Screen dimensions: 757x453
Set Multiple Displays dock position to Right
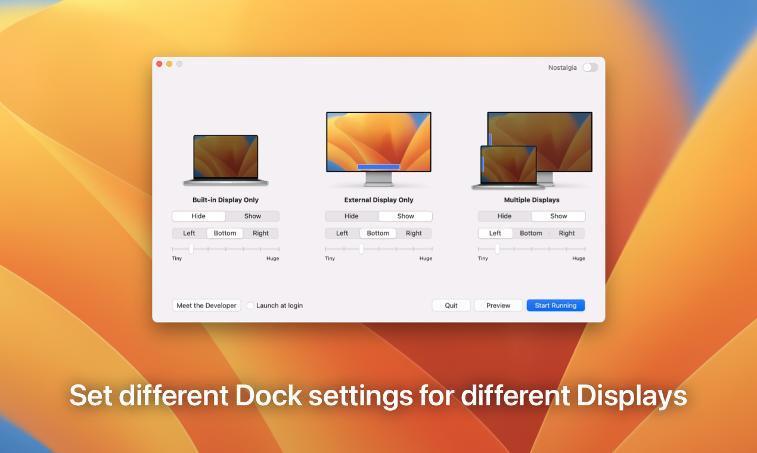tap(567, 233)
